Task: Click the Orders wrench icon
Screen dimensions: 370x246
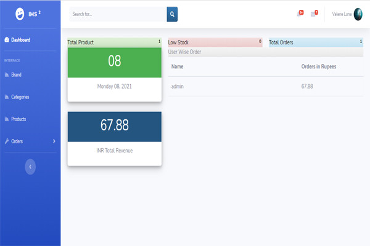Action: pos(7,141)
